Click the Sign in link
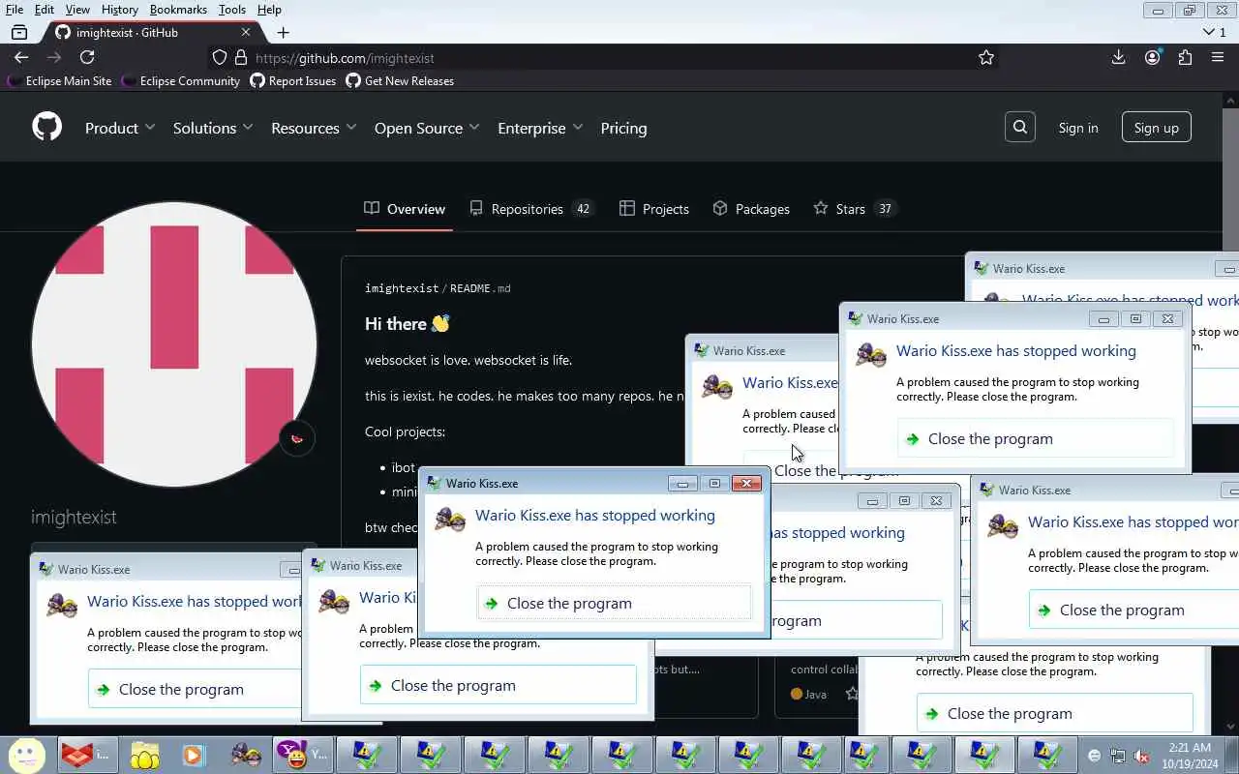This screenshot has height=774, width=1239. (x=1078, y=128)
